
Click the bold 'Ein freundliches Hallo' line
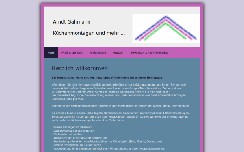(107, 78)
